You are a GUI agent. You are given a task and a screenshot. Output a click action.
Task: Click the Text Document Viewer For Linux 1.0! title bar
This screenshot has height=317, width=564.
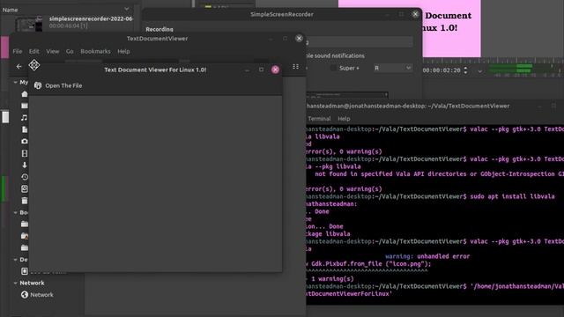[155, 70]
